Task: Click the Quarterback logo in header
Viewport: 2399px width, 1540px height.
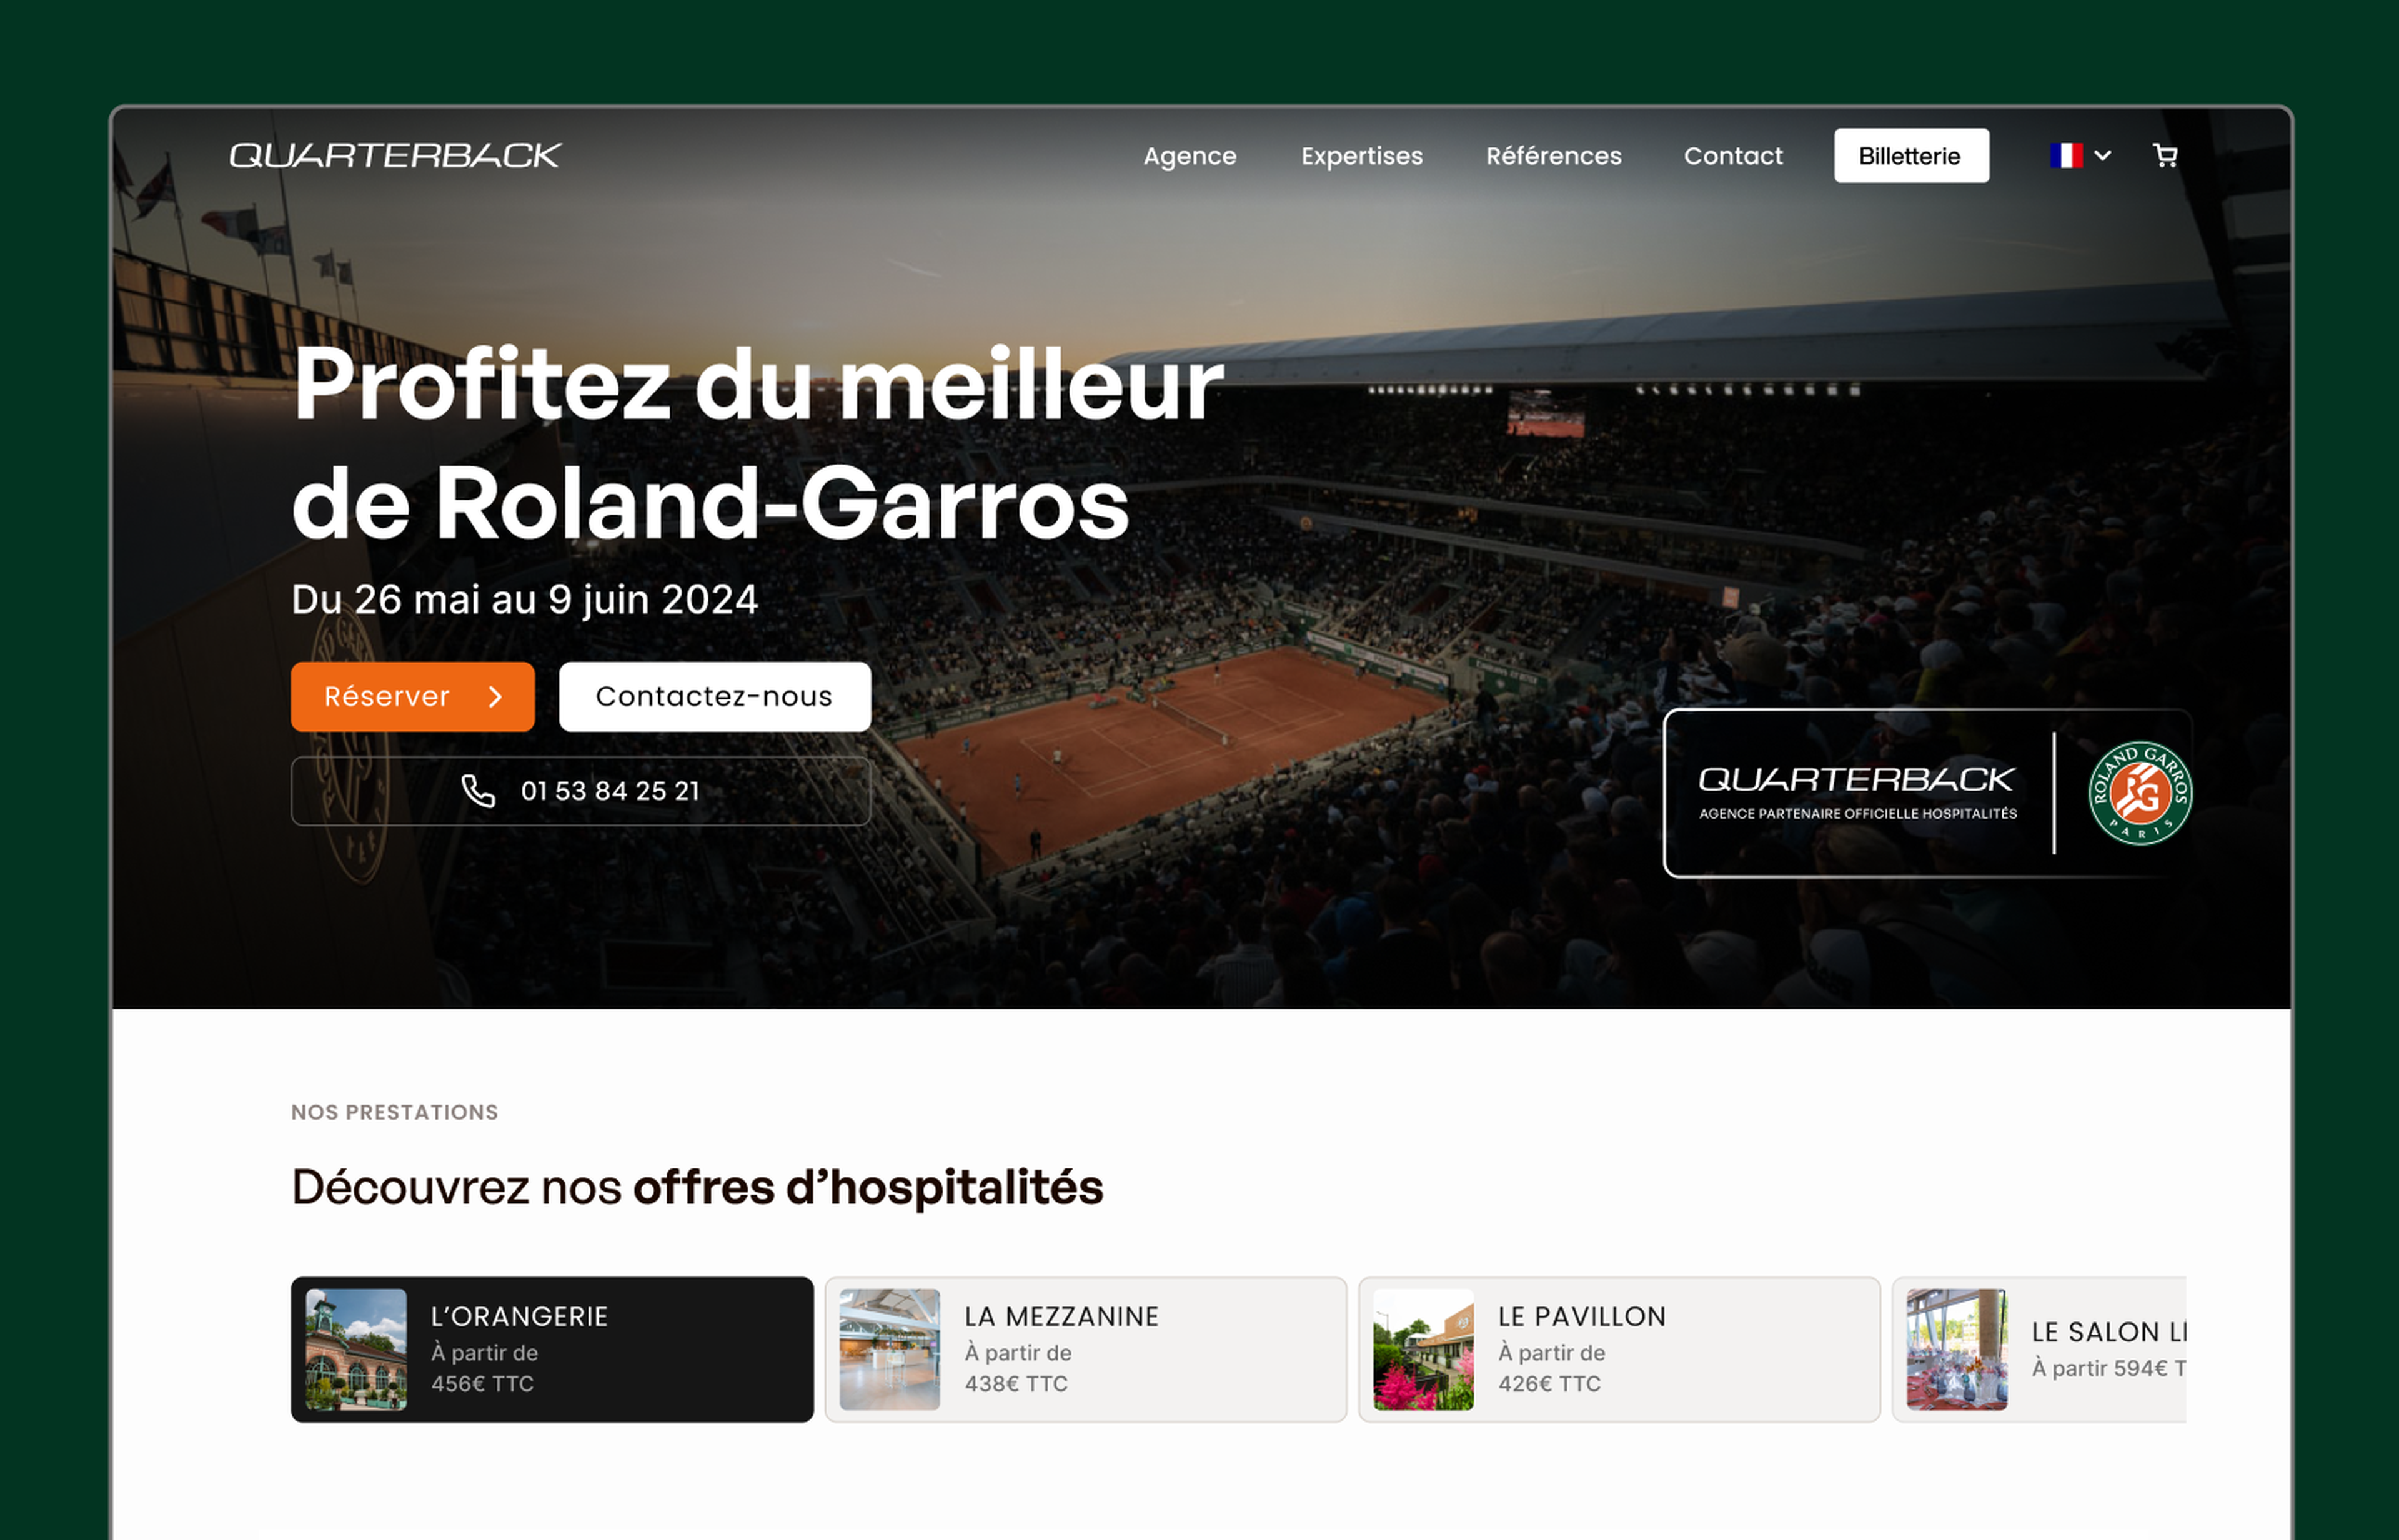Action: (x=395, y=156)
